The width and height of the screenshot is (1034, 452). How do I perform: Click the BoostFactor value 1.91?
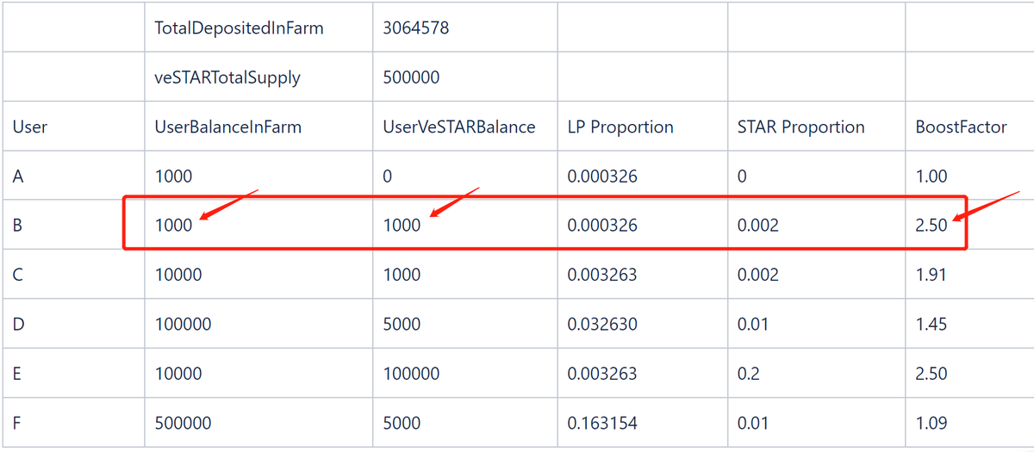(931, 275)
